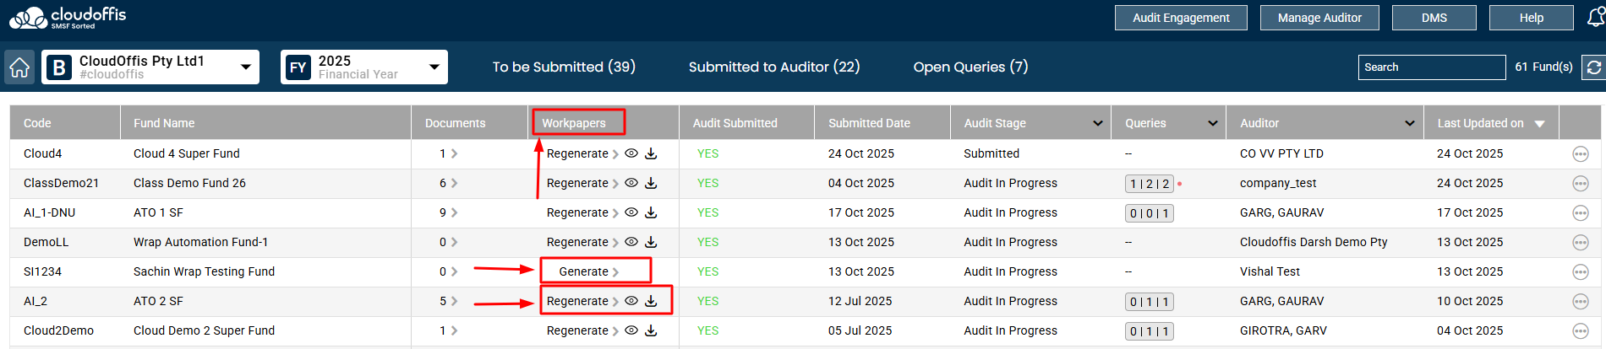Open queries badge for ClassDemo21

tap(1149, 184)
